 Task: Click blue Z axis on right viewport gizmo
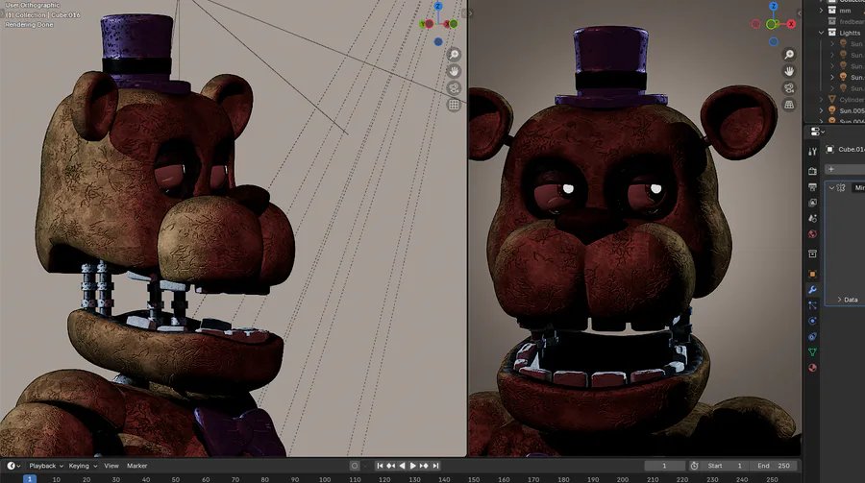(x=774, y=6)
